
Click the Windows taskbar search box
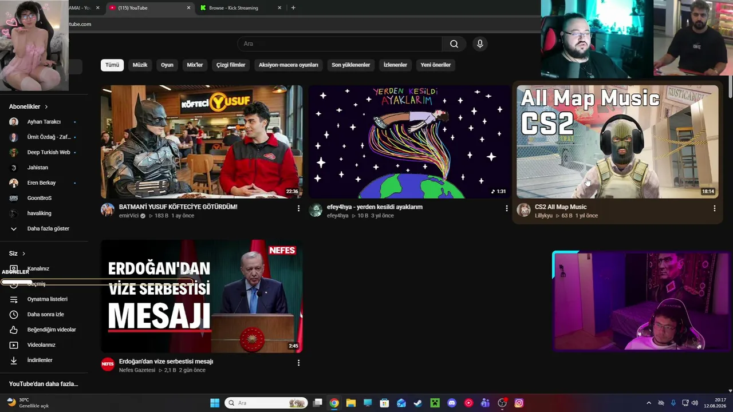click(266, 403)
